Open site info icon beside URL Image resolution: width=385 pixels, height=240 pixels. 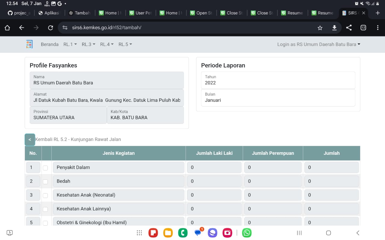point(65,28)
